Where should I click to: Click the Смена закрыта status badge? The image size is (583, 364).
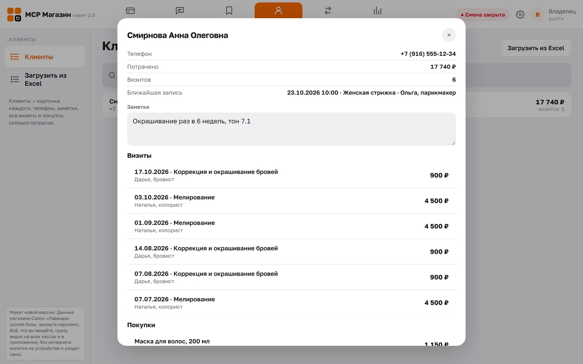coord(483,15)
